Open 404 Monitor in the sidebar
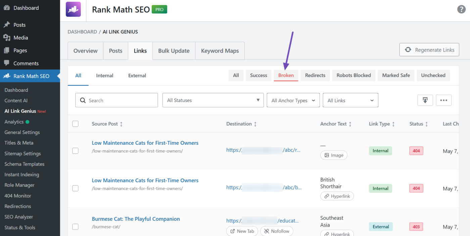The width and height of the screenshot is (470, 236). [18, 196]
